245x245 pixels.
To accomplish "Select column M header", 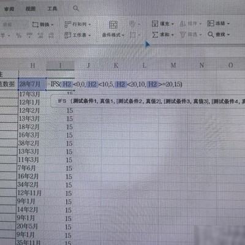I will [x=173, y=66].
